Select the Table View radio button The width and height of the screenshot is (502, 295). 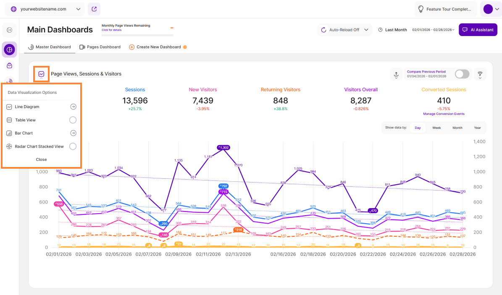[x=73, y=120]
